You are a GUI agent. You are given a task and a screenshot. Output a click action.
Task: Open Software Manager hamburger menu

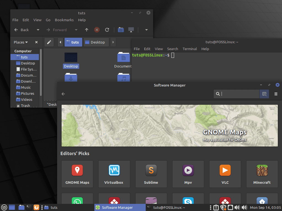276,94
